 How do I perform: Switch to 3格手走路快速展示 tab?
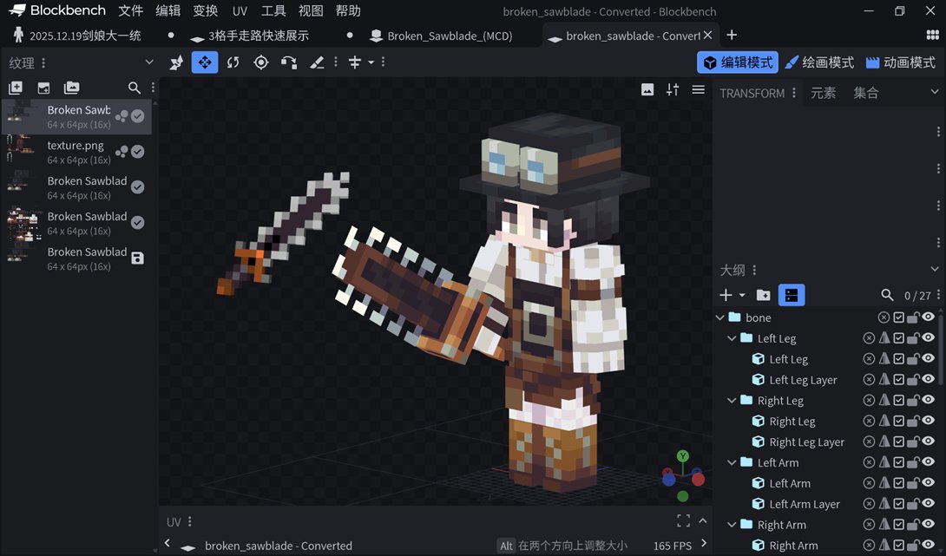pyautogui.click(x=259, y=36)
